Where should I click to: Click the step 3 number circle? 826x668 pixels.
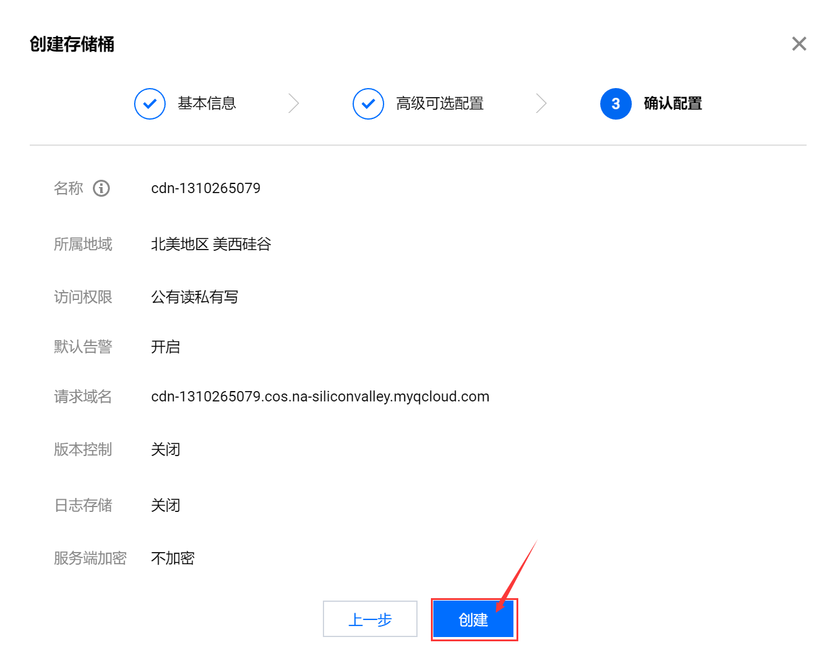point(616,104)
